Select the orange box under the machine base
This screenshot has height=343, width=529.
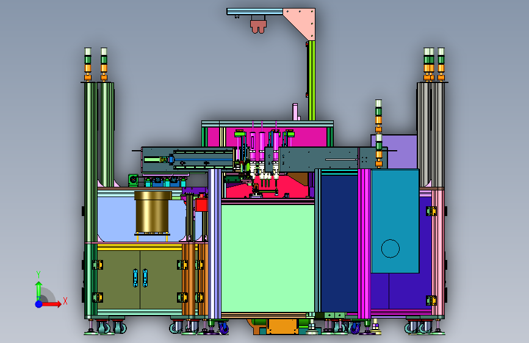282,327
